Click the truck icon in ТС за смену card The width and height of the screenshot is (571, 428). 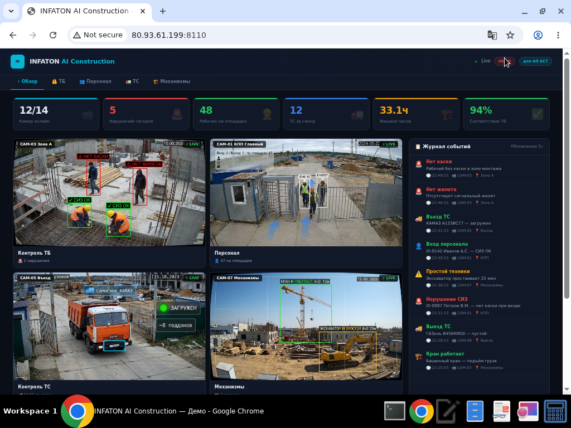357,115
